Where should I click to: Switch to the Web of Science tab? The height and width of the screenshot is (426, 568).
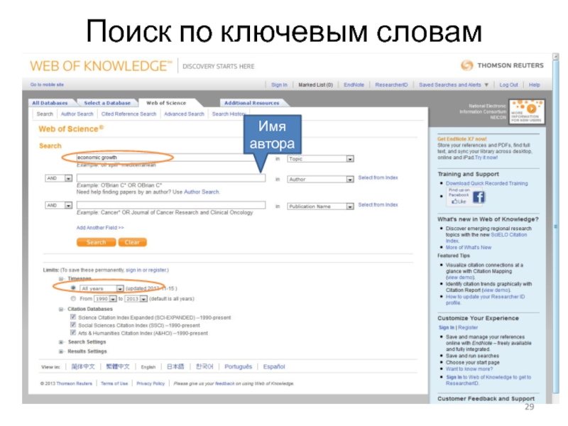[166, 103]
